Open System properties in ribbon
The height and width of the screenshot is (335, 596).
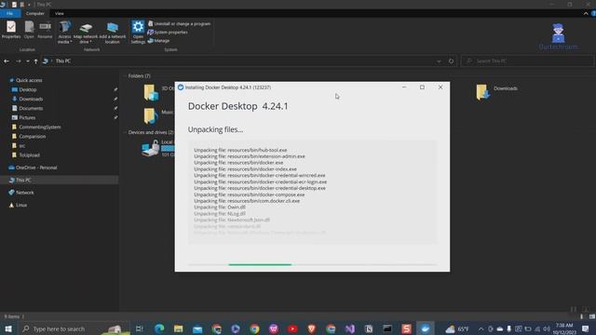coord(168,33)
